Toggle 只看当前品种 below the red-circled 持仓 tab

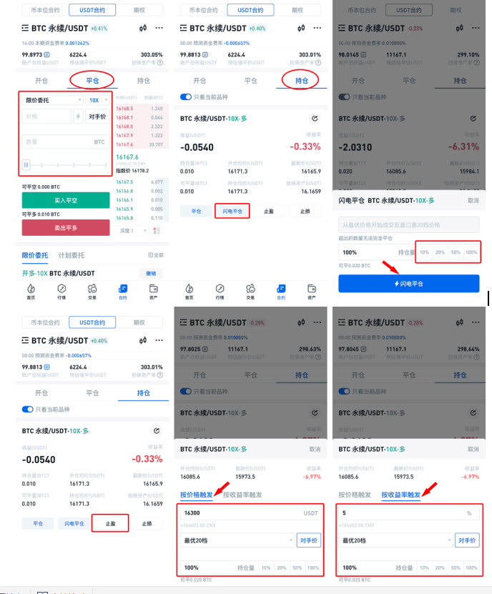pos(186,97)
